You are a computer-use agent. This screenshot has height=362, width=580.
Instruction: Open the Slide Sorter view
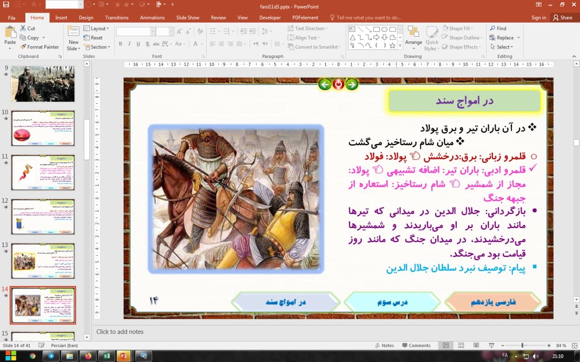461,345
